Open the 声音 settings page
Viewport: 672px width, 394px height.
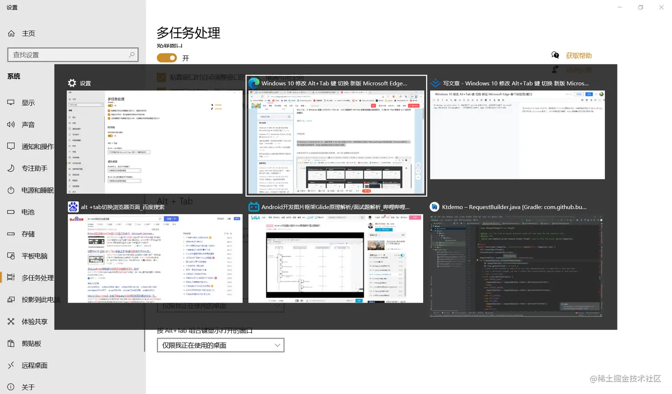point(28,124)
